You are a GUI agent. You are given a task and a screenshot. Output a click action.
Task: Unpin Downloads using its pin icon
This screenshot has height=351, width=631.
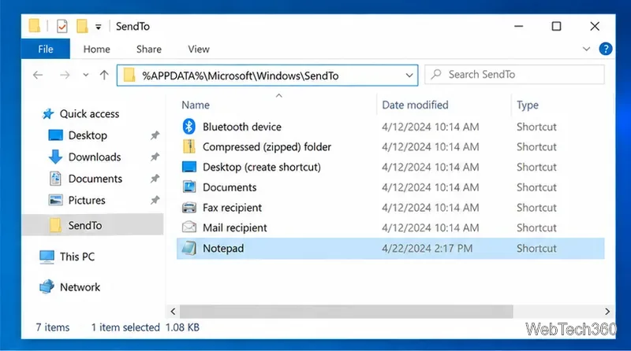click(x=155, y=157)
